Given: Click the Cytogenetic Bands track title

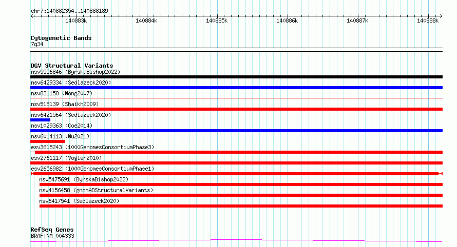Looking at the screenshot, I should click(61, 38).
